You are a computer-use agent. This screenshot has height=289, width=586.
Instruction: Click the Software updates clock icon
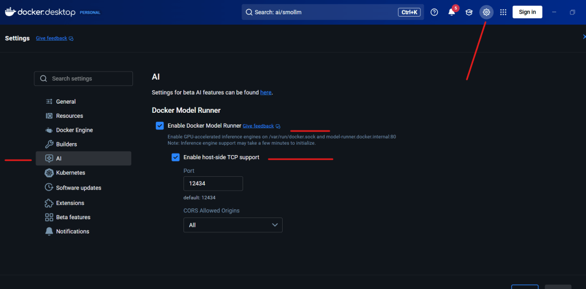point(49,188)
